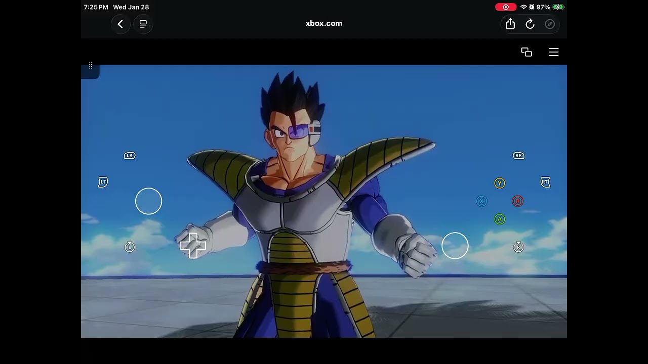The height and width of the screenshot is (364, 648).
Task: Tap the green A face button
Action: [500, 219]
